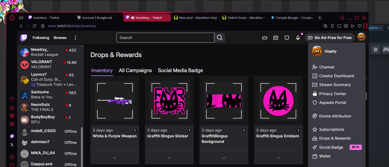The width and height of the screenshot is (389, 167).
Task: Open the three-dot More menu
Action: click(75, 38)
